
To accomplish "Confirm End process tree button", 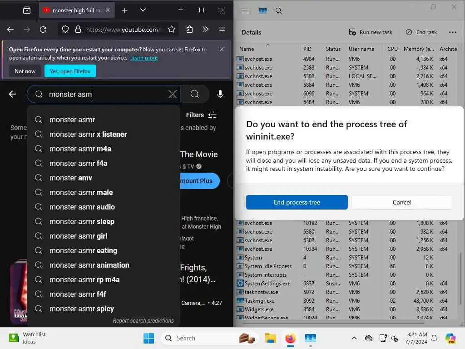I will click(x=297, y=202).
